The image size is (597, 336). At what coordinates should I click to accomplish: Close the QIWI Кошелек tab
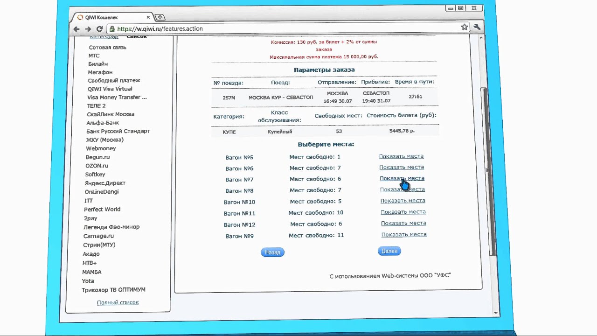148,17
